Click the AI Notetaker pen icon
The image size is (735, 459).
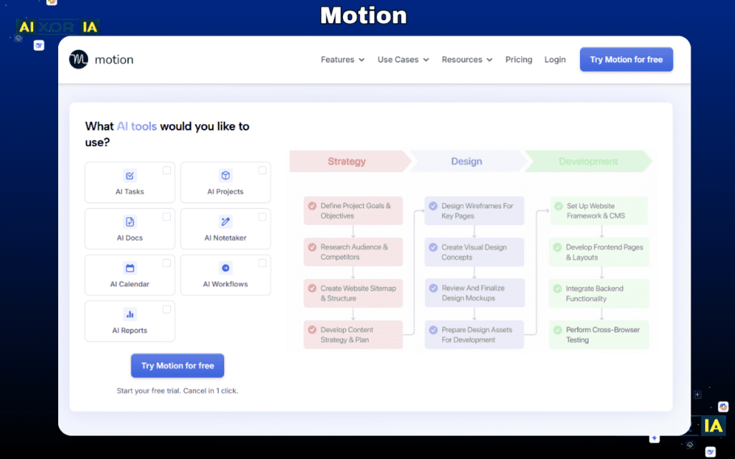pos(225,222)
